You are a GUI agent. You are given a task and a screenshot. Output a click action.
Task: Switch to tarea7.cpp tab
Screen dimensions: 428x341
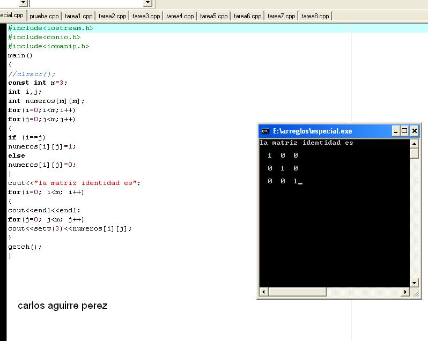(282, 16)
